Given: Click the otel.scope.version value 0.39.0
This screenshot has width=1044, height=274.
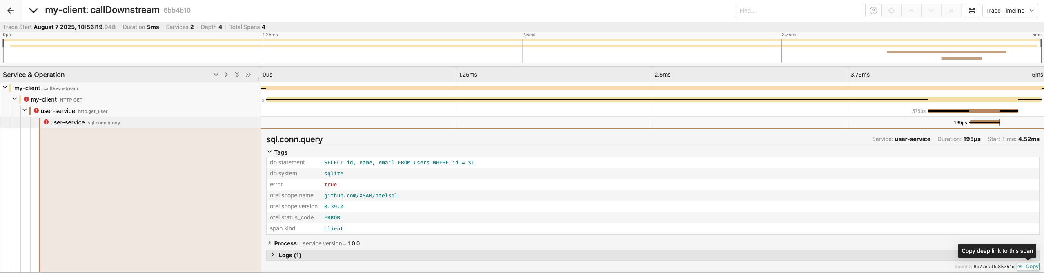Looking at the screenshot, I should click(334, 206).
